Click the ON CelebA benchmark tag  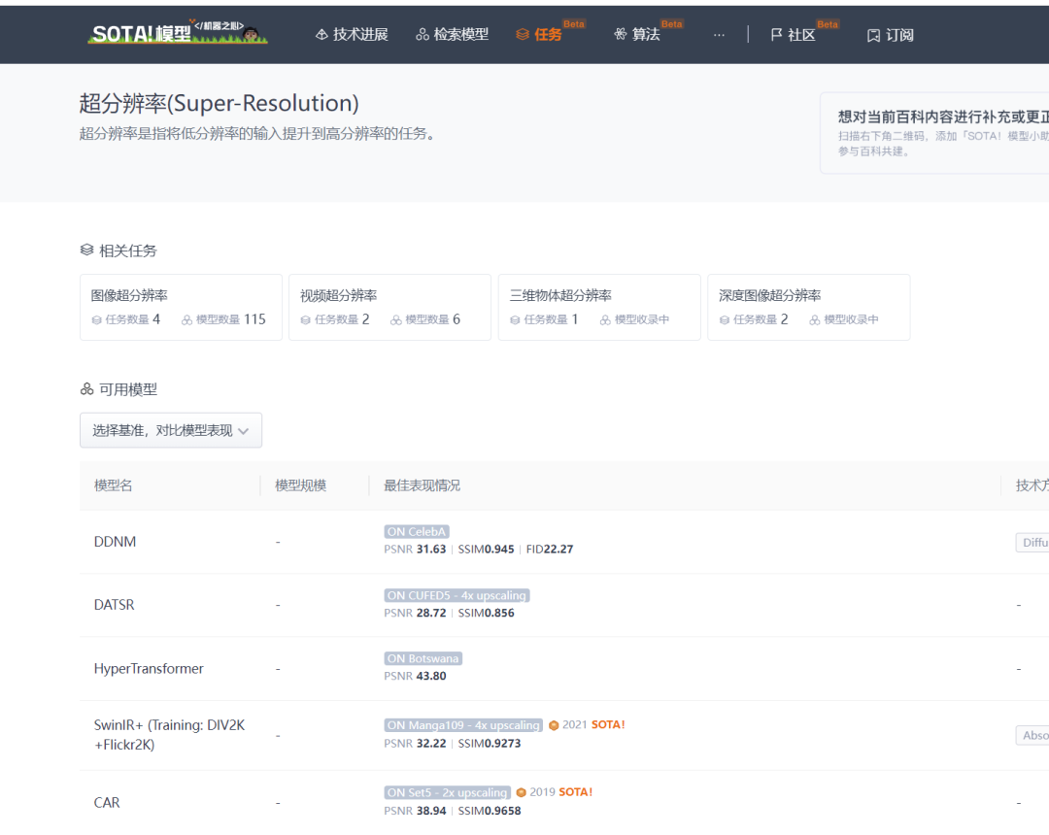point(418,531)
